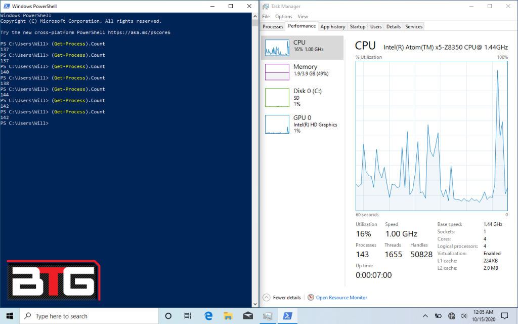Launch Microsoft Edge from taskbar
This screenshot has width=518, height=324.
[208, 316]
